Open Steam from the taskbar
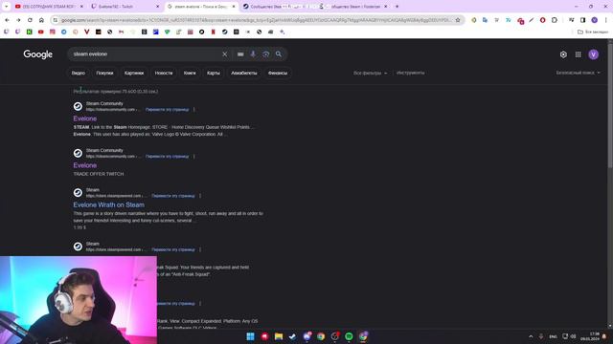Screen dimensions: 613x344 [x=292, y=336]
